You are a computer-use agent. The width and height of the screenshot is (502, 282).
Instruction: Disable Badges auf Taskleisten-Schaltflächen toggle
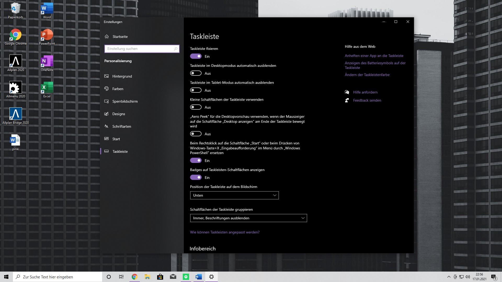point(196,178)
